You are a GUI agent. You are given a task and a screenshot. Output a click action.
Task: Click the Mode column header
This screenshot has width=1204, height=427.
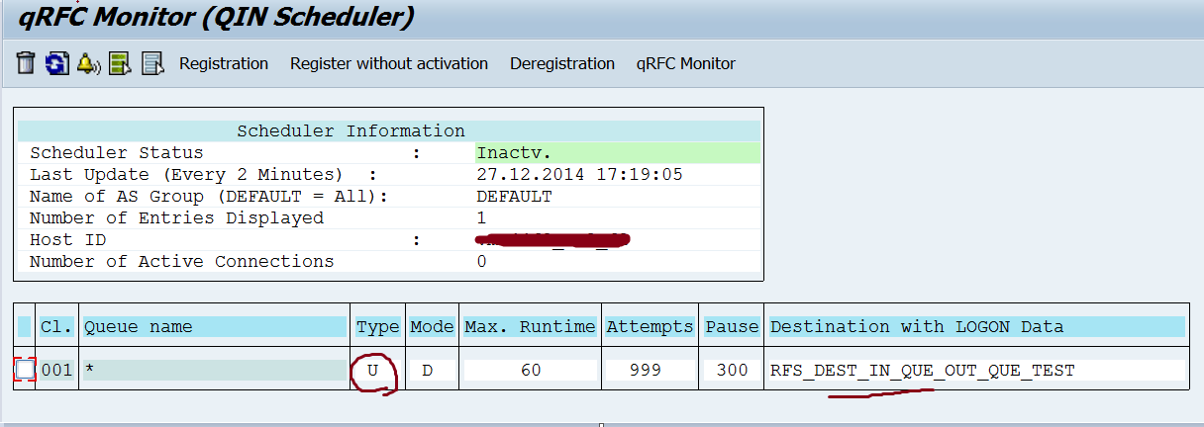point(432,326)
